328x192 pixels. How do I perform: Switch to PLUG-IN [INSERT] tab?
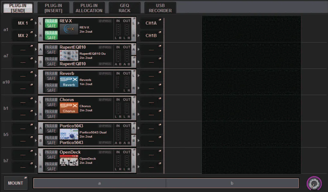pyautogui.click(x=53, y=8)
